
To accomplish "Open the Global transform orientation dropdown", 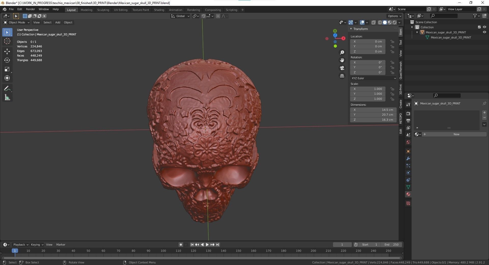I will coord(180,16).
